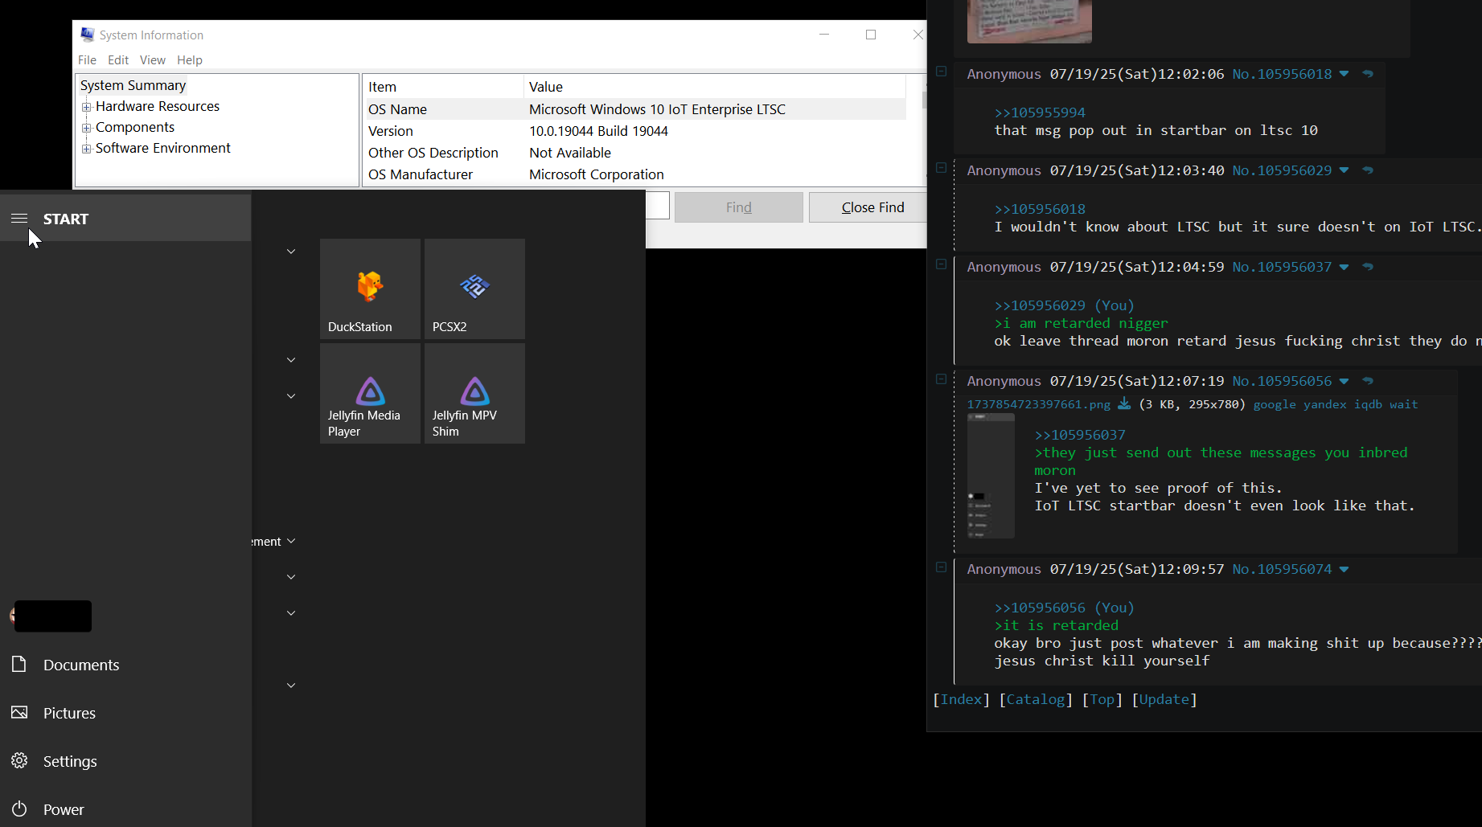Open the Help menu in System Information
The width and height of the screenshot is (1482, 827).
190,59
